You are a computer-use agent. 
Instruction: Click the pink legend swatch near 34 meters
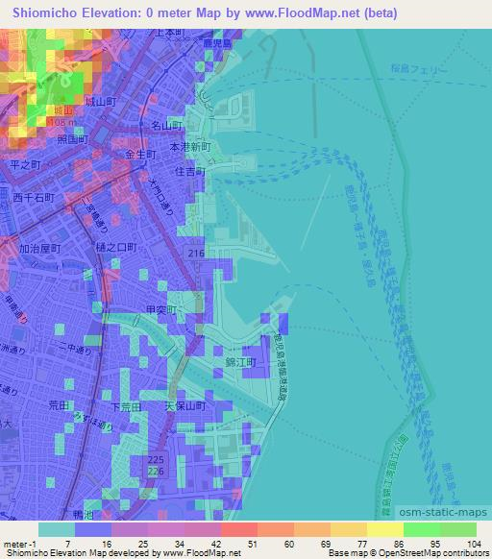[x=203, y=529]
